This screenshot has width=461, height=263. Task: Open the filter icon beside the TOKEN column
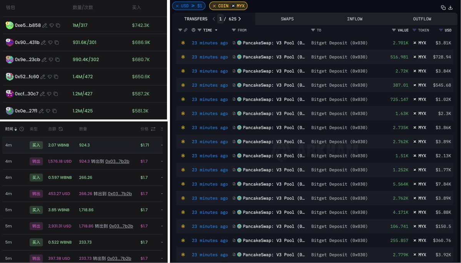(x=414, y=30)
